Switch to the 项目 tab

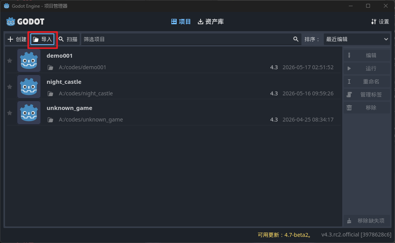pos(181,22)
